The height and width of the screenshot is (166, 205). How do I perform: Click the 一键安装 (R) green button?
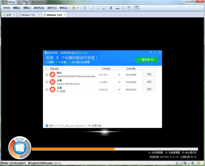click(x=147, y=60)
